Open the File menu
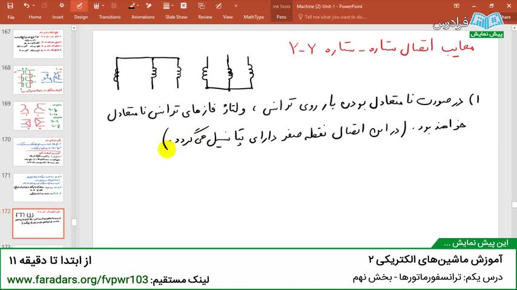 (11, 17)
